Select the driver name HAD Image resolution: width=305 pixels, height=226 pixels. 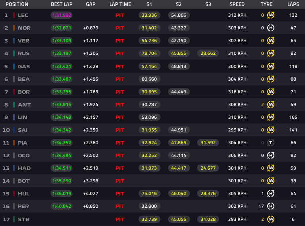(x=24, y=168)
